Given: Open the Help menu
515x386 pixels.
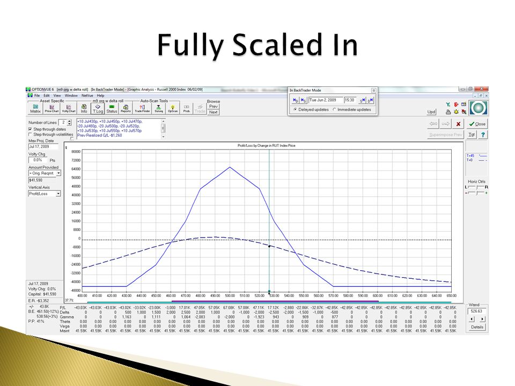Looking at the screenshot, I should (100, 95).
